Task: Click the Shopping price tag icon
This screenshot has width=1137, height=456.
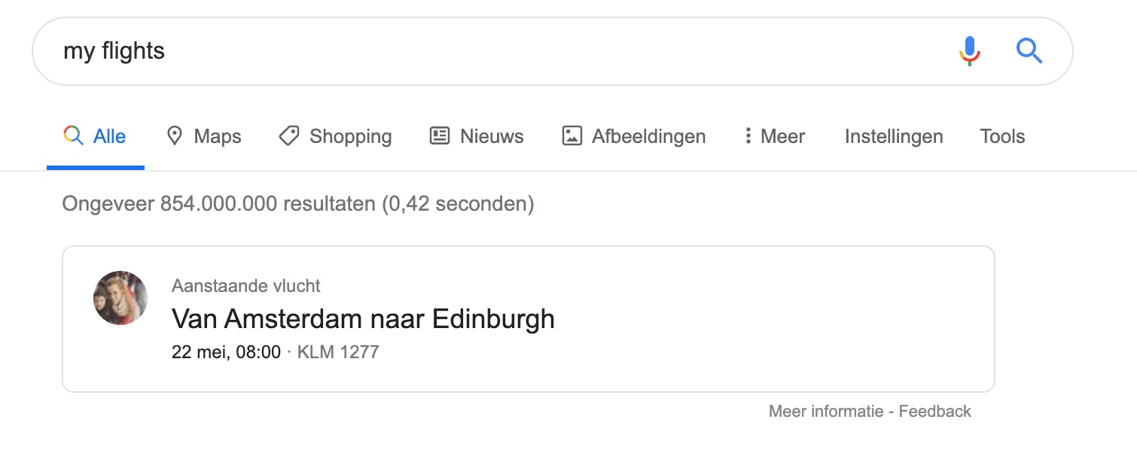Action: click(x=289, y=136)
